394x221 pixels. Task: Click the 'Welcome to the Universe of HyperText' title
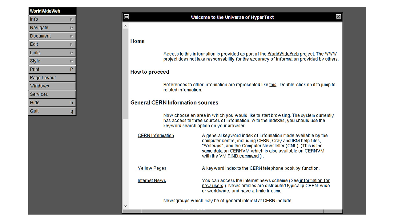pyautogui.click(x=232, y=17)
